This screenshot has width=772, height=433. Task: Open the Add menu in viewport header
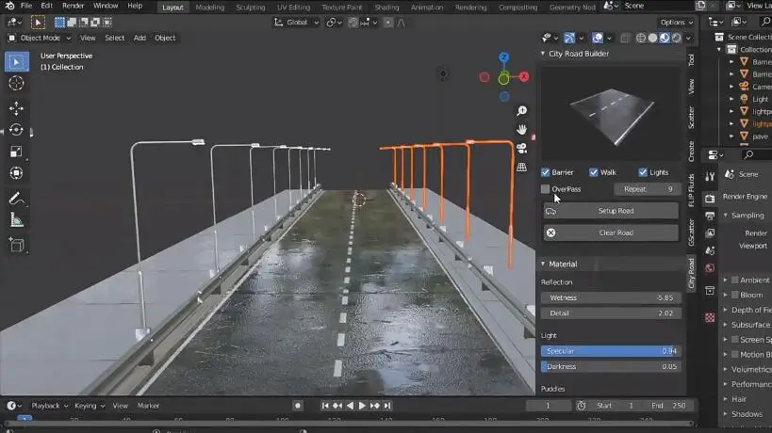click(140, 38)
